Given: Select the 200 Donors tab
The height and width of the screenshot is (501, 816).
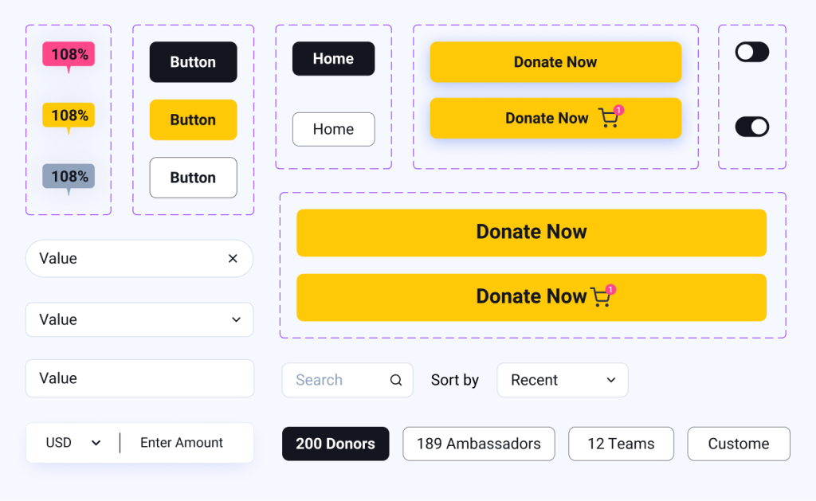Looking at the screenshot, I should [x=335, y=444].
